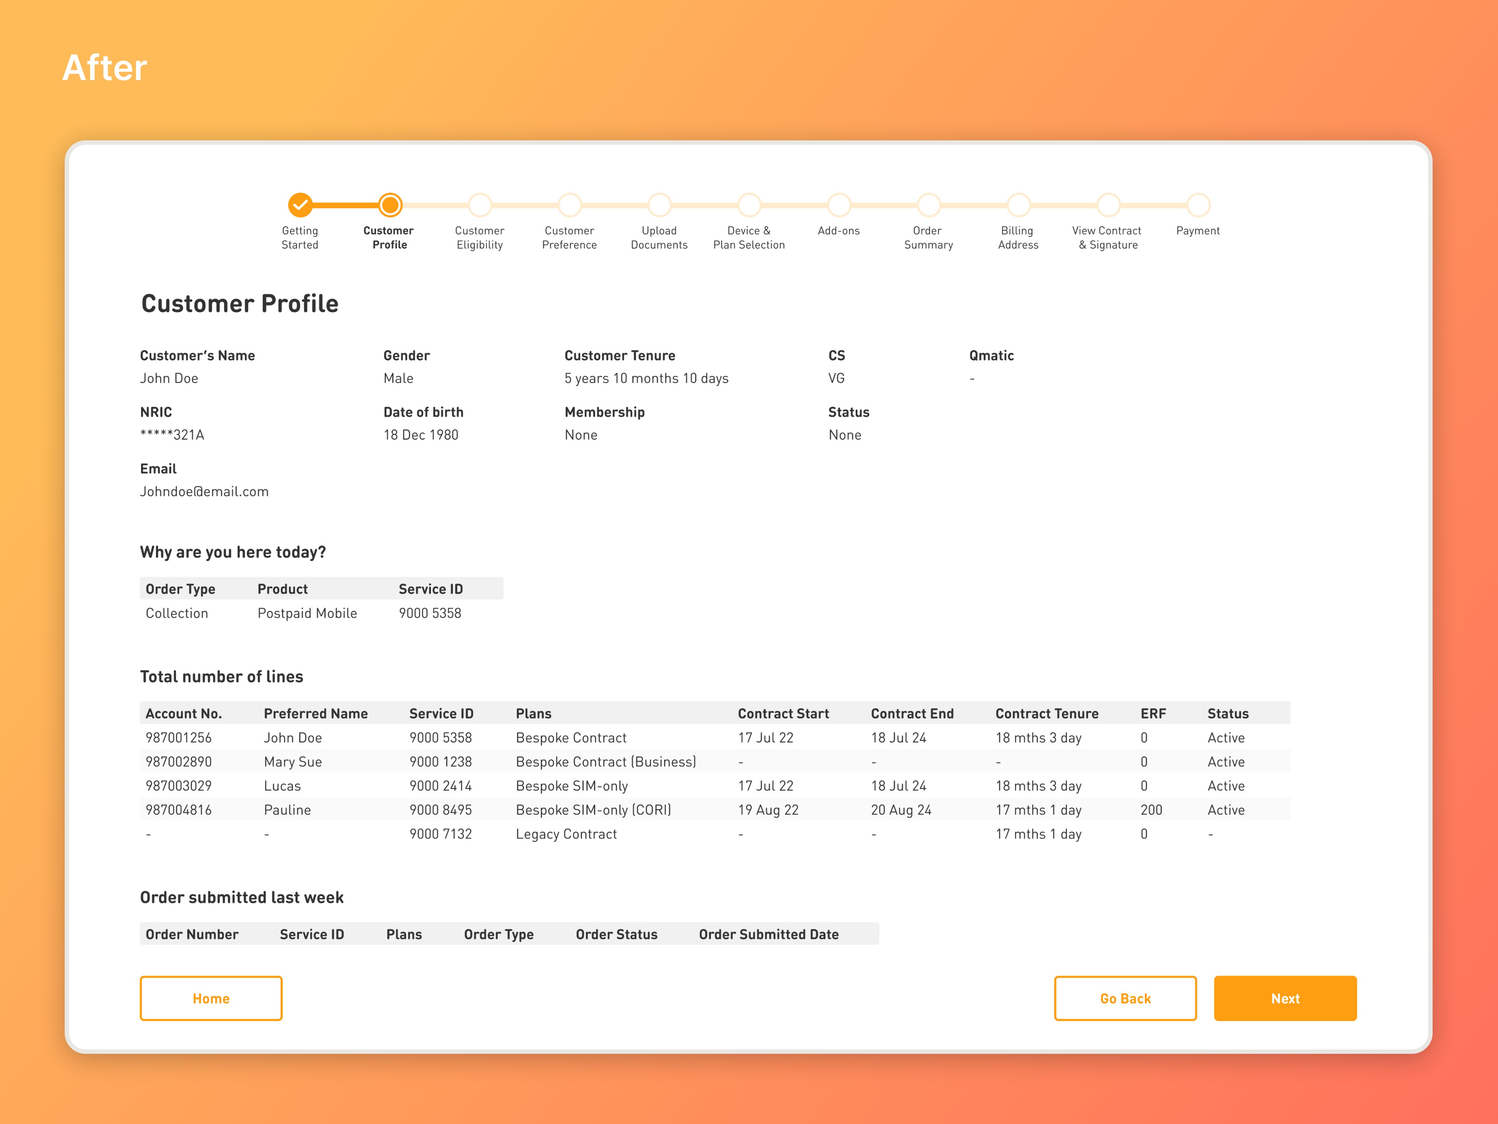Click the Billing Address step circle
The height and width of the screenshot is (1124, 1498).
click(x=1018, y=204)
